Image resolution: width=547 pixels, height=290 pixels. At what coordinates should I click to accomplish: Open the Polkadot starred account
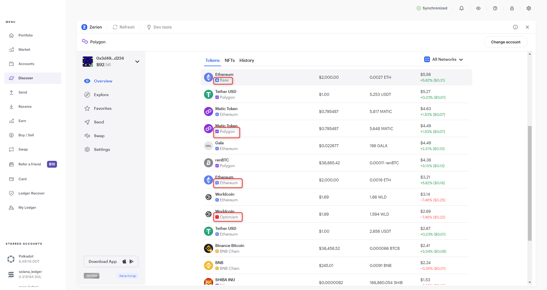point(26,259)
